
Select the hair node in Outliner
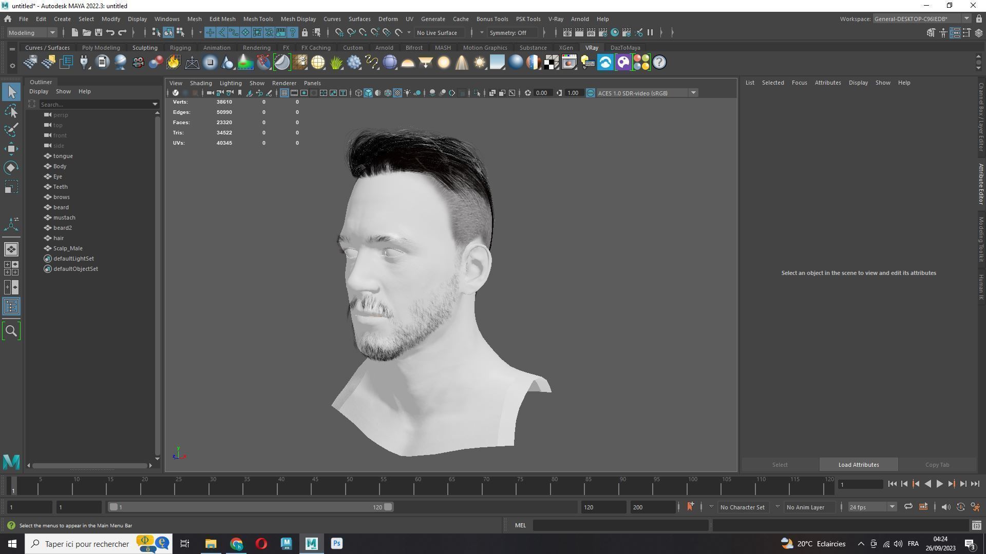59,238
